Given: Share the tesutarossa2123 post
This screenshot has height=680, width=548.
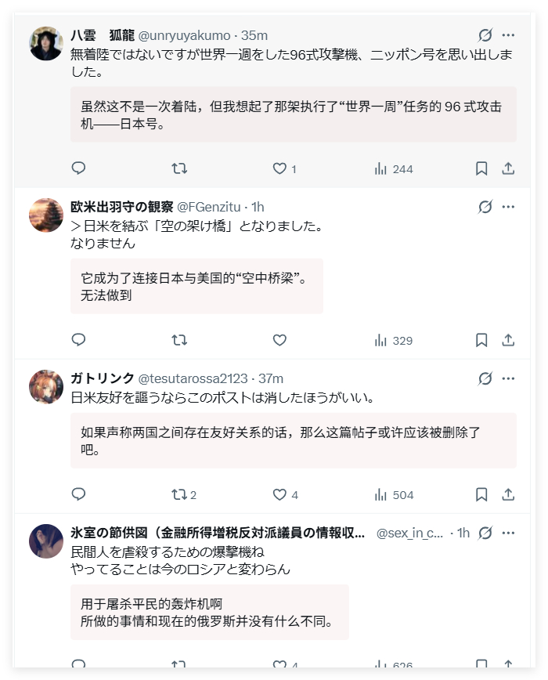Looking at the screenshot, I should coord(508,494).
